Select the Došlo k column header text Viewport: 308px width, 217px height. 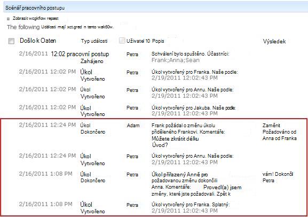[x=38, y=41]
